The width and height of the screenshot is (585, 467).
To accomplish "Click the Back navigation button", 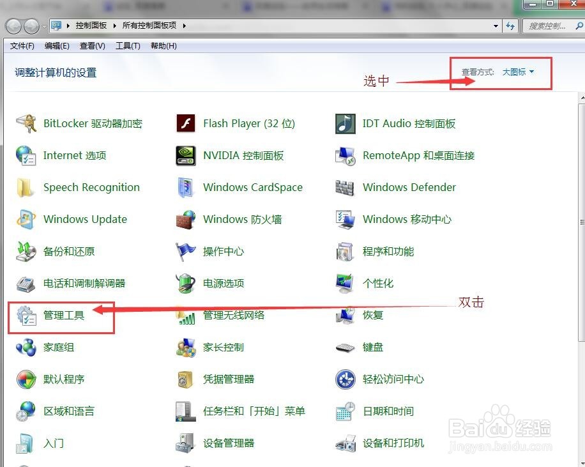I will 14,26.
